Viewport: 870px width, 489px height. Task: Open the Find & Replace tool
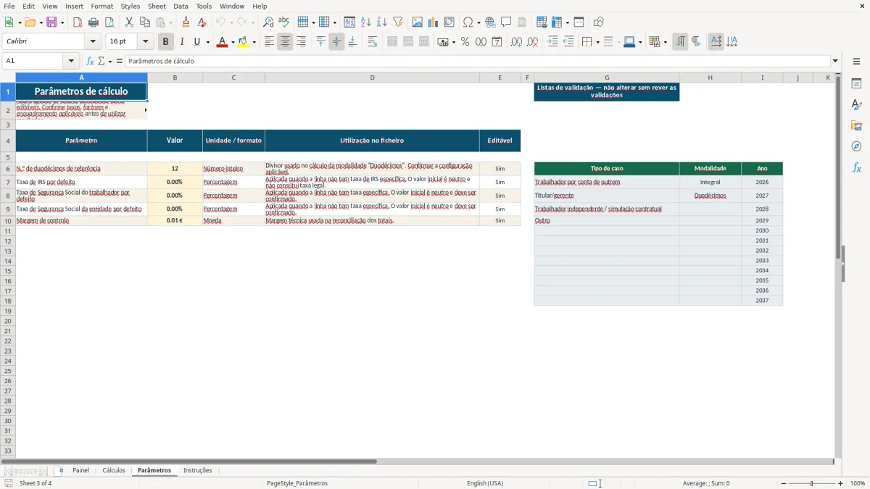click(268, 22)
